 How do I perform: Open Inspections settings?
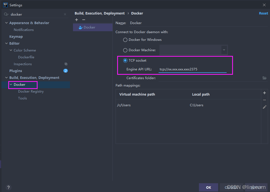(x=23, y=64)
